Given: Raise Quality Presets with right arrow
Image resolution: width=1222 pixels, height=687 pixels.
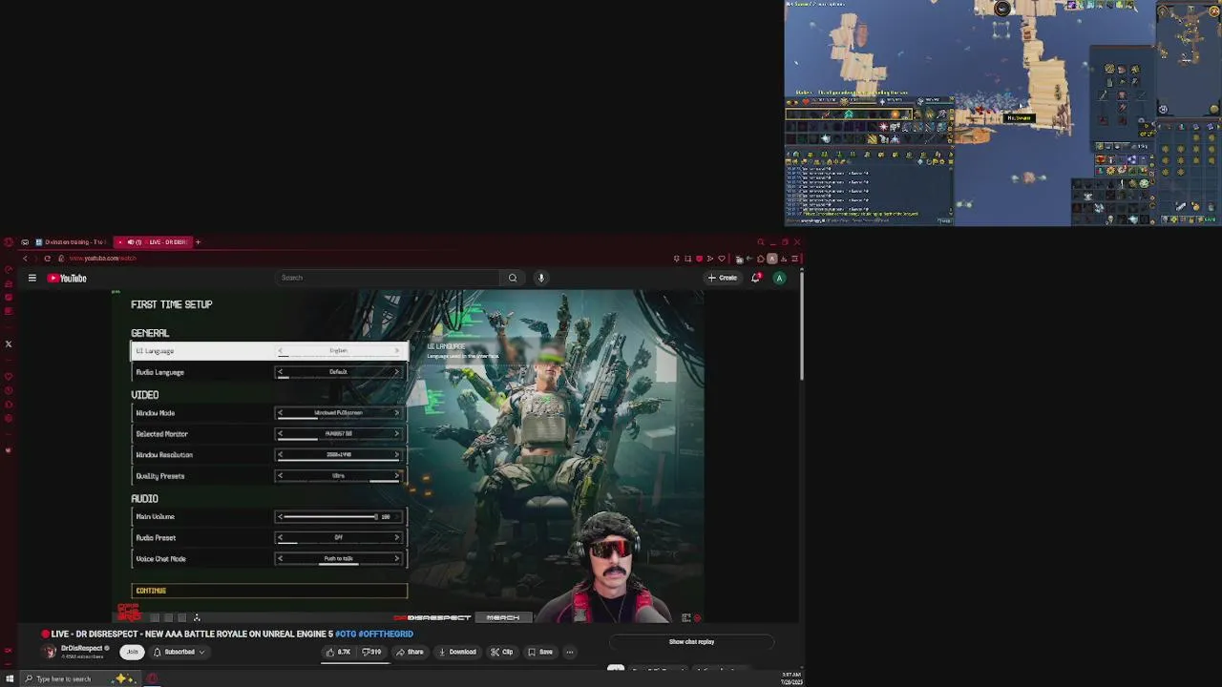Looking at the screenshot, I should pyautogui.click(x=396, y=475).
